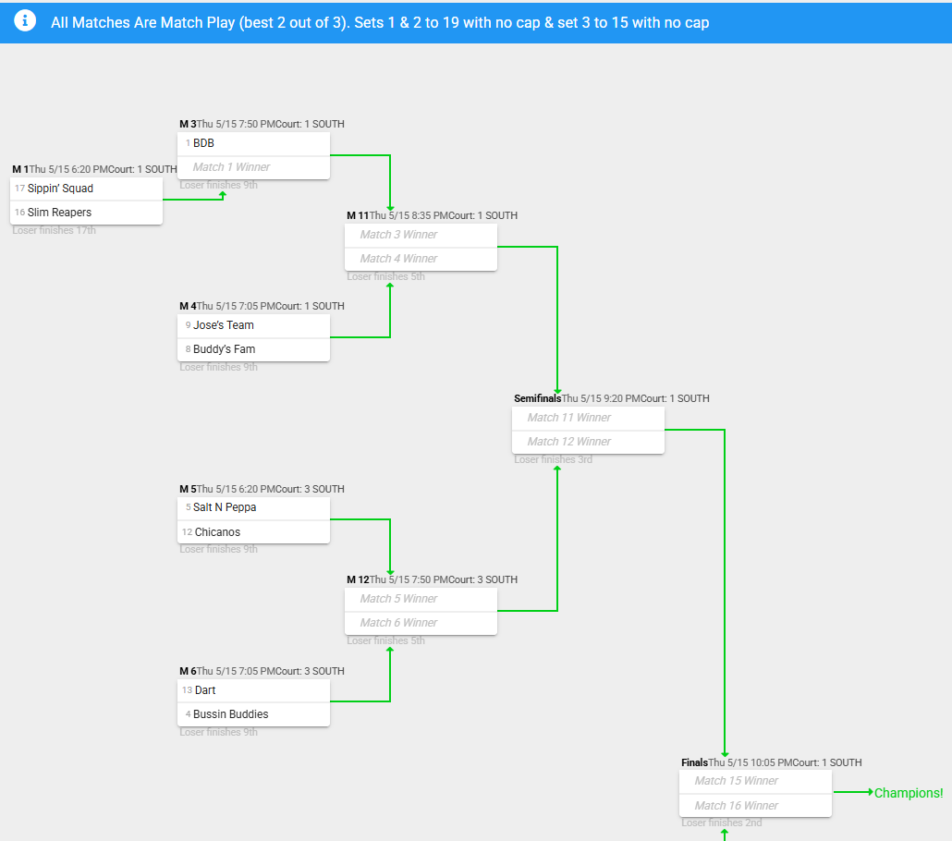Image resolution: width=952 pixels, height=841 pixels.
Task: Open Bussin Buddies team entry
Action: click(x=230, y=714)
